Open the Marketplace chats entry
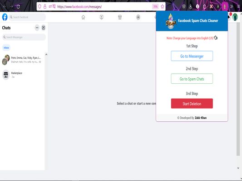242x181 pixels. click(x=23, y=75)
